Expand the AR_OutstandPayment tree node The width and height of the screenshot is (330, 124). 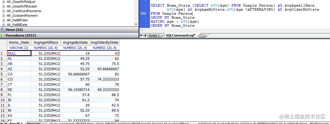pos(3,16)
